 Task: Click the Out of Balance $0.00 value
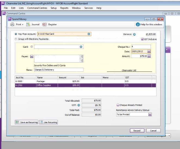pyautogui.click(x=91, y=115)
